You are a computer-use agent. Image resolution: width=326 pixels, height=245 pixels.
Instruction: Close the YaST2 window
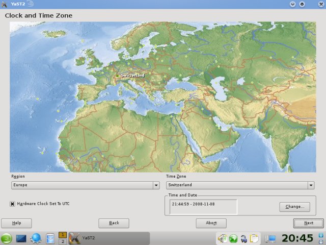coord(321,4)
